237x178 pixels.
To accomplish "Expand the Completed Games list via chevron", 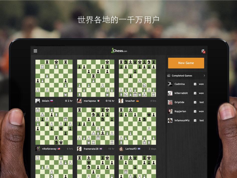I will click(204, 75).
